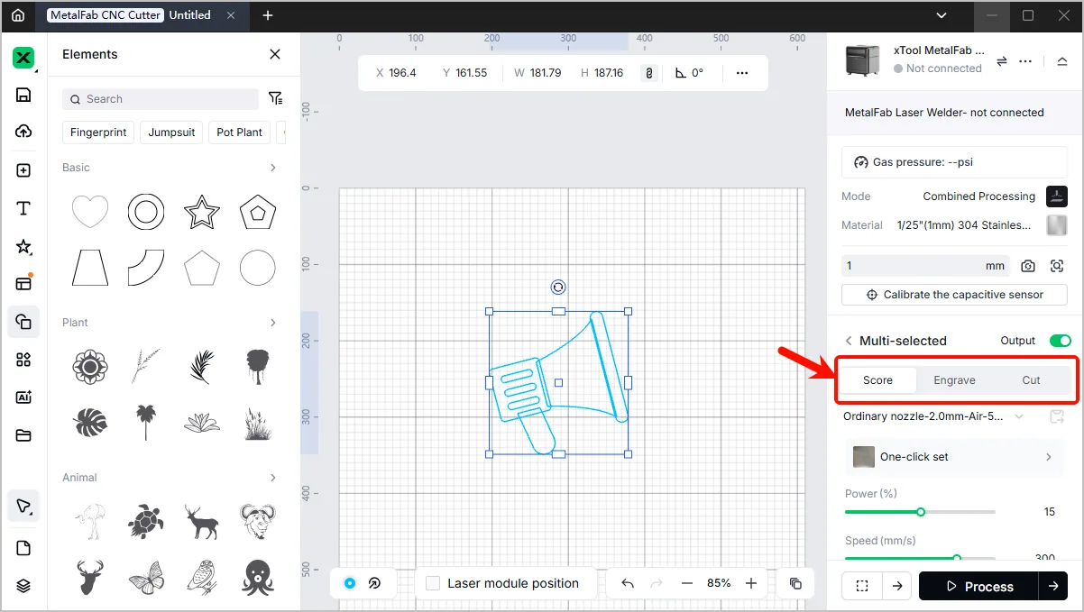Toggle the Output switch off
The image size is (1084, 612).
click(1060, 341)
